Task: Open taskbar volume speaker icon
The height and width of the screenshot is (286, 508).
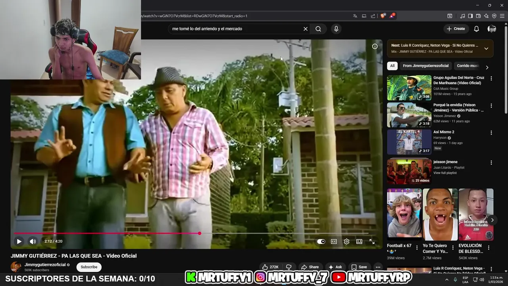Action: point(481,280)
